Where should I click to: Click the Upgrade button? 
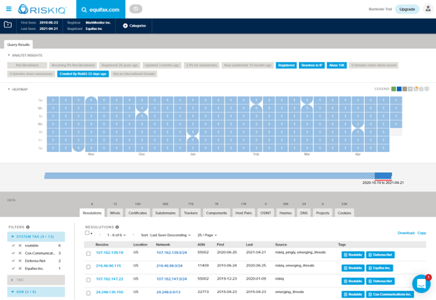[407, 9]
